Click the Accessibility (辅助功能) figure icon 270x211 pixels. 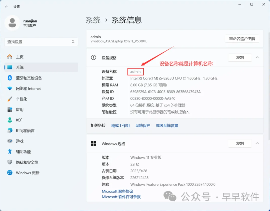point(10,151)
